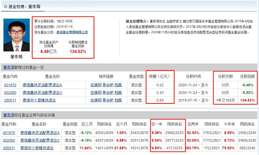Click 董季周 link in performance ranking section
This screenshot has height=155, width=259.
click(x=8, y=115)
